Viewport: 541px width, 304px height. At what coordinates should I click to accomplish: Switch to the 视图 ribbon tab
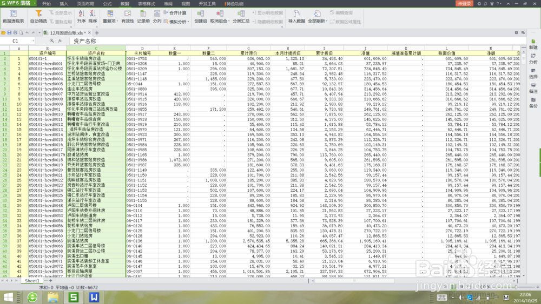point(186,4)
